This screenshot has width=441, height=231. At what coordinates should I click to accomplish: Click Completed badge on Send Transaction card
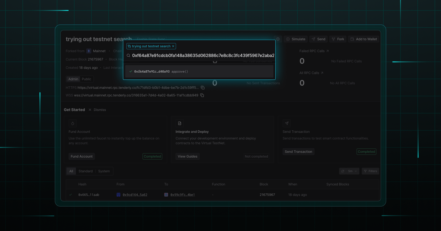(366, 152)
